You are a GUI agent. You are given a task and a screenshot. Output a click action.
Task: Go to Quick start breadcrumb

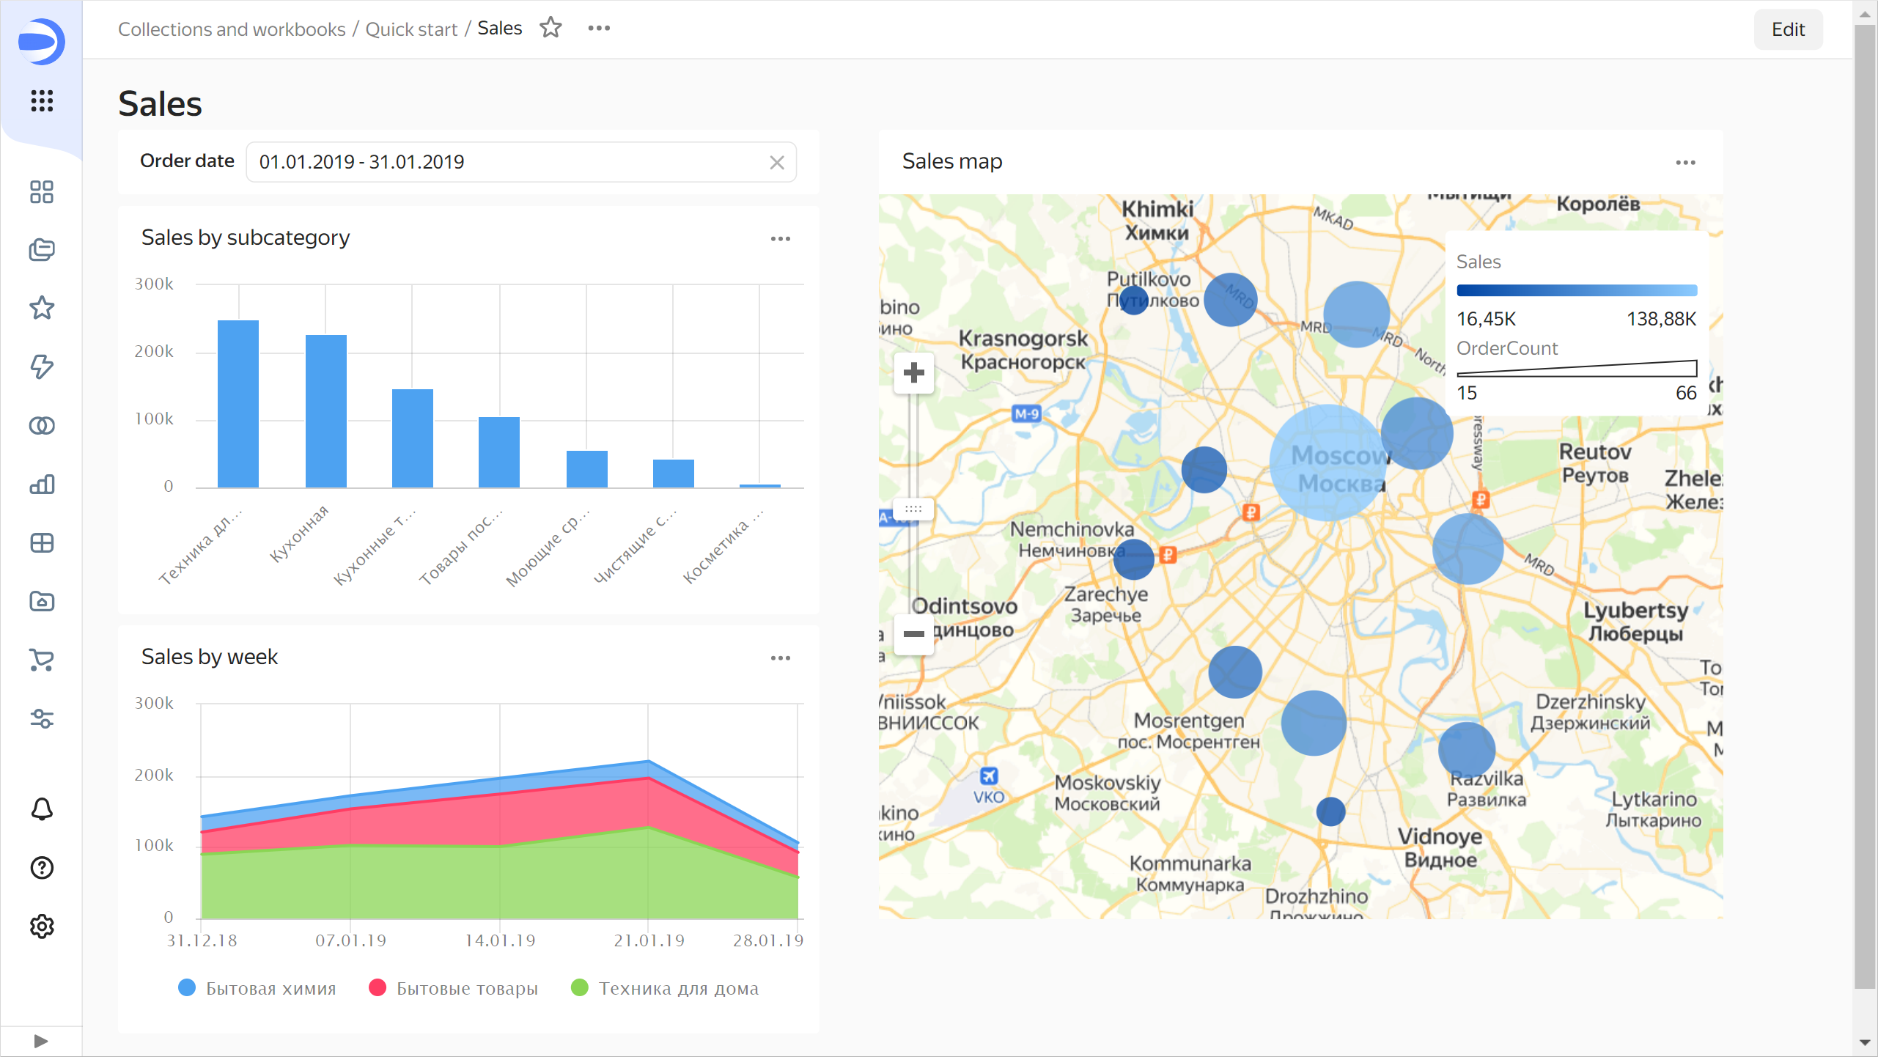click(411, 29)
